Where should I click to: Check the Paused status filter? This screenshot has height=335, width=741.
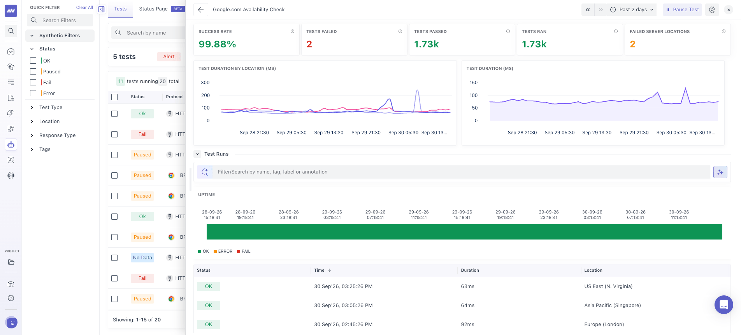33,71
